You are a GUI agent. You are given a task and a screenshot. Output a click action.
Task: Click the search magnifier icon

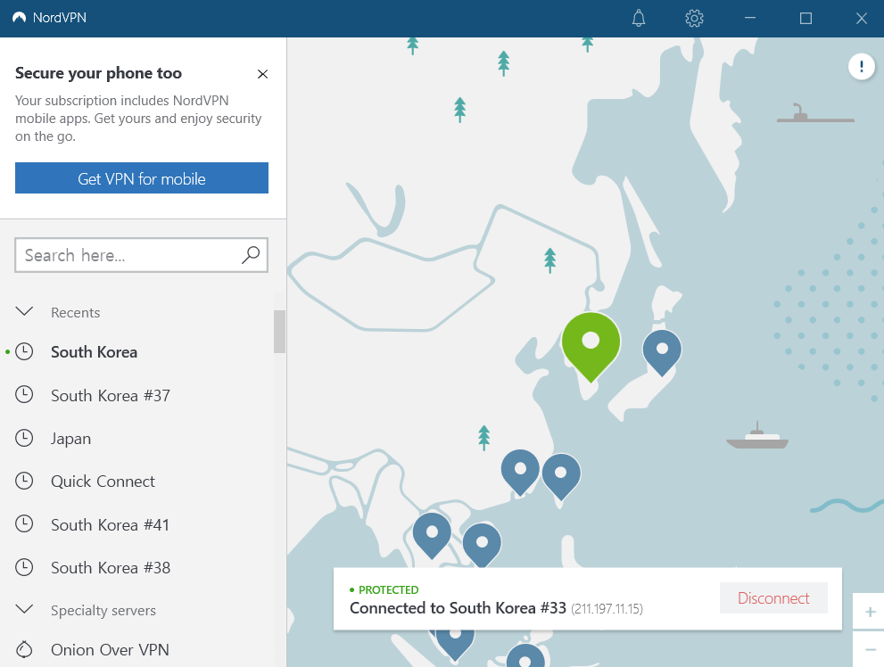(x=251, y=255)
